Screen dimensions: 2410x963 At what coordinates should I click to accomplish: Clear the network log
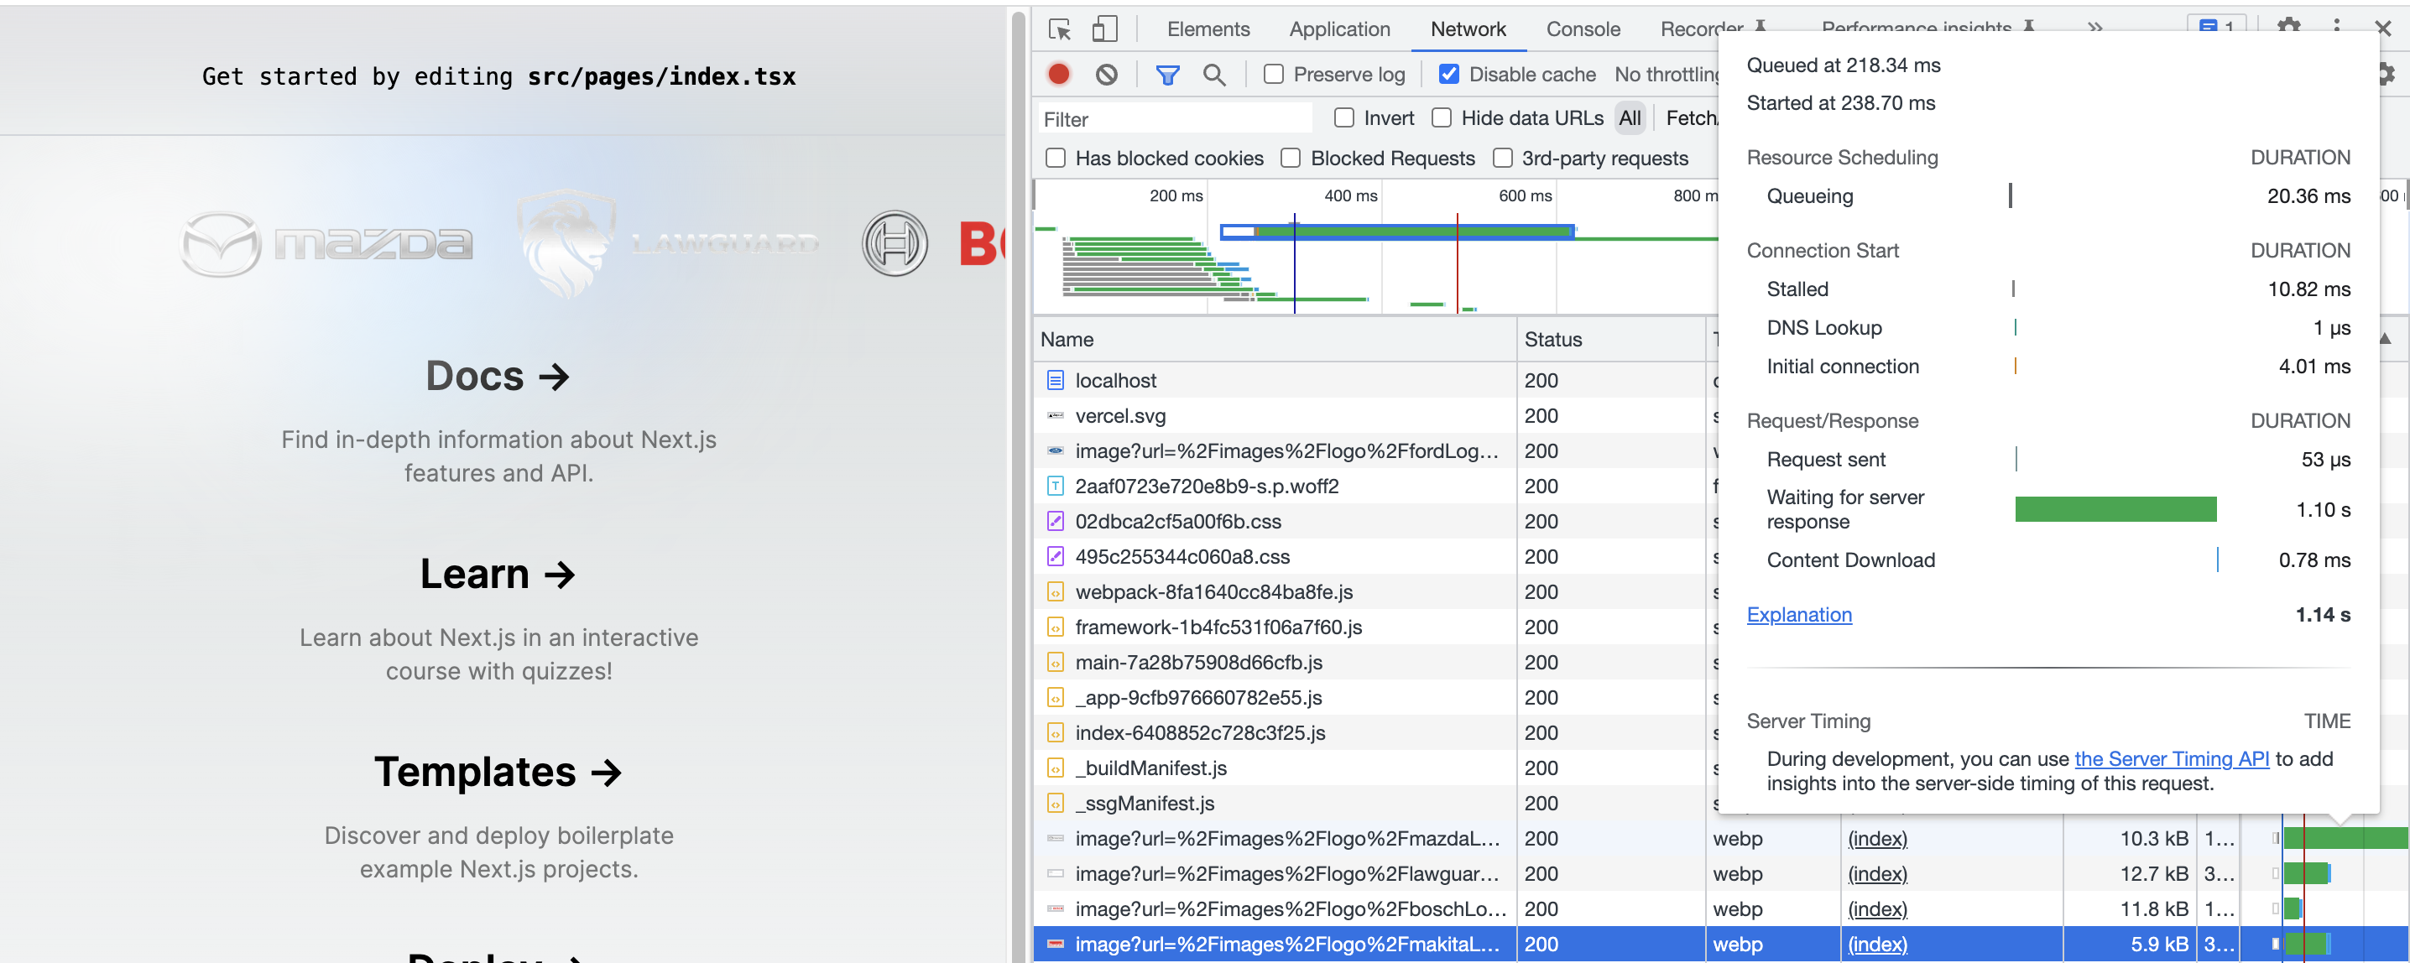tap(1107, 74)
